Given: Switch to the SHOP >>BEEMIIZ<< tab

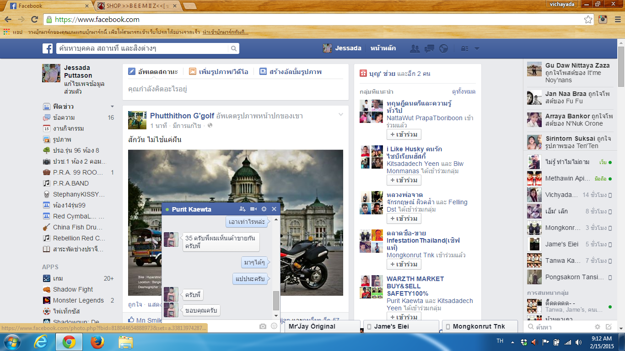Looking at the screenshot, I should click(137, 6).
